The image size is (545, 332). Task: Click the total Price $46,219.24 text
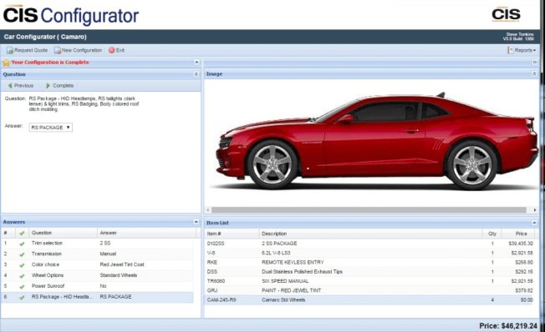pos(508,326)
